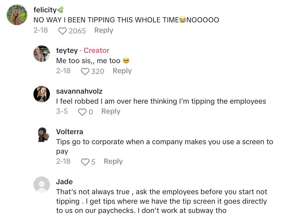282x217 pixels.
Task: Reply to felicity's comment
Action: tap(104, 30)
